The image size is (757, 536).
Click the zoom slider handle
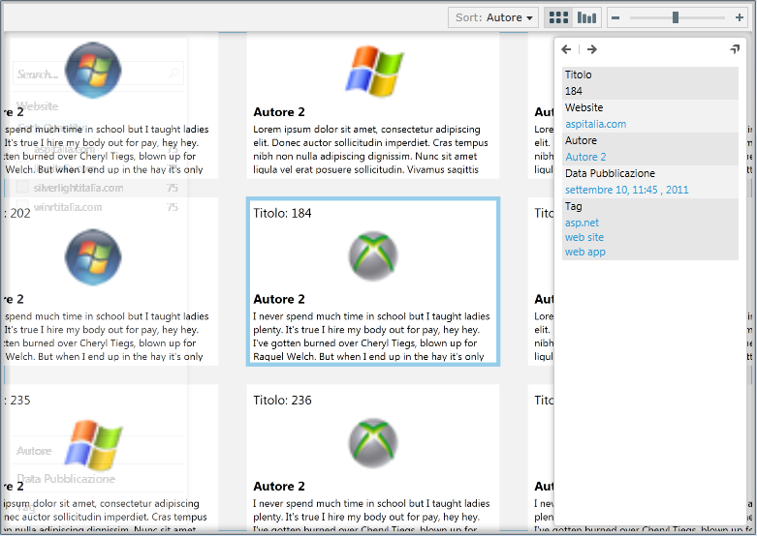[x=676, y=17]
